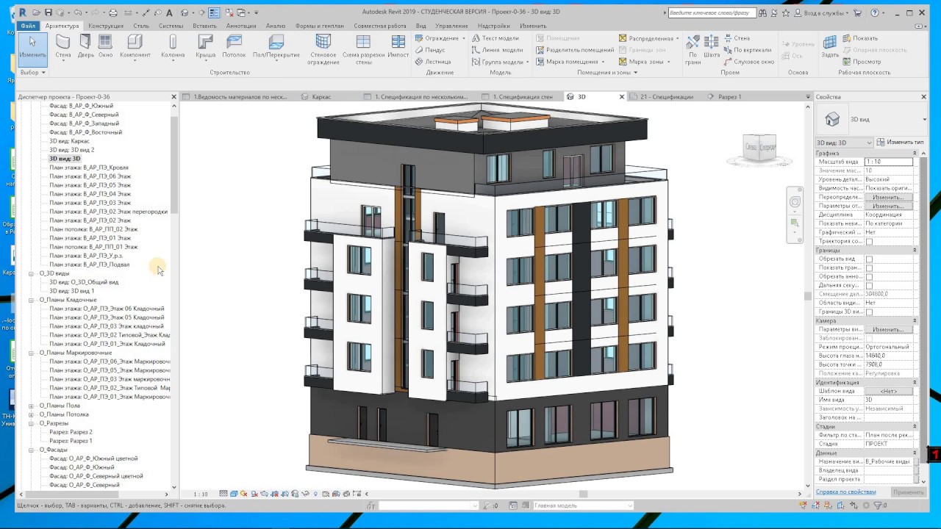Select the Слуховое окно dormer tool
941x529 pixels.
748,62
